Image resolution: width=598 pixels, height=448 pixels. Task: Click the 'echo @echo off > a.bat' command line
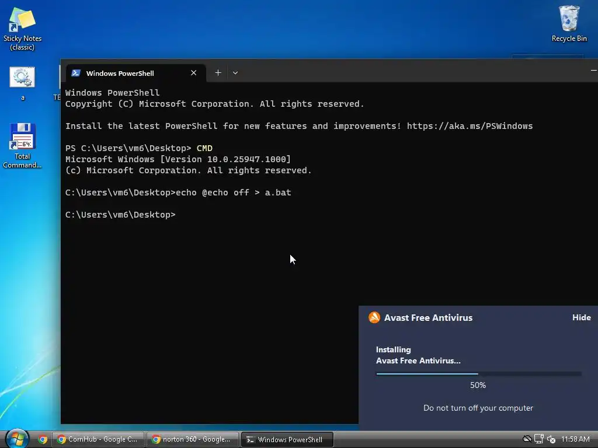[x=178, y=192]
